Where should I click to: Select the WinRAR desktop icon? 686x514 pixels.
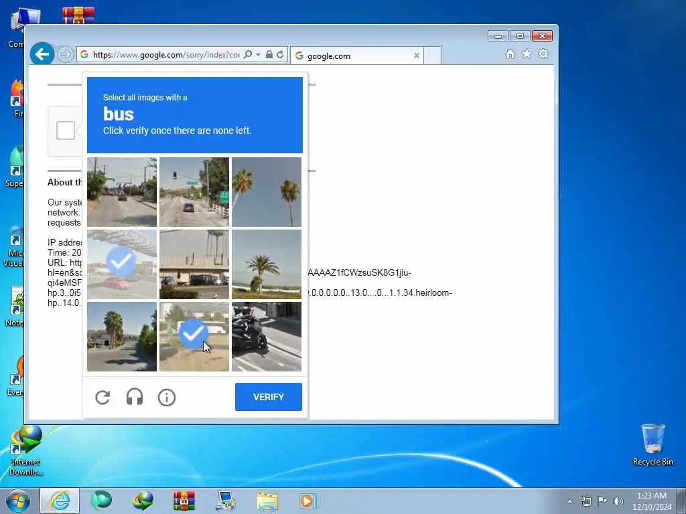coord(78,16)
